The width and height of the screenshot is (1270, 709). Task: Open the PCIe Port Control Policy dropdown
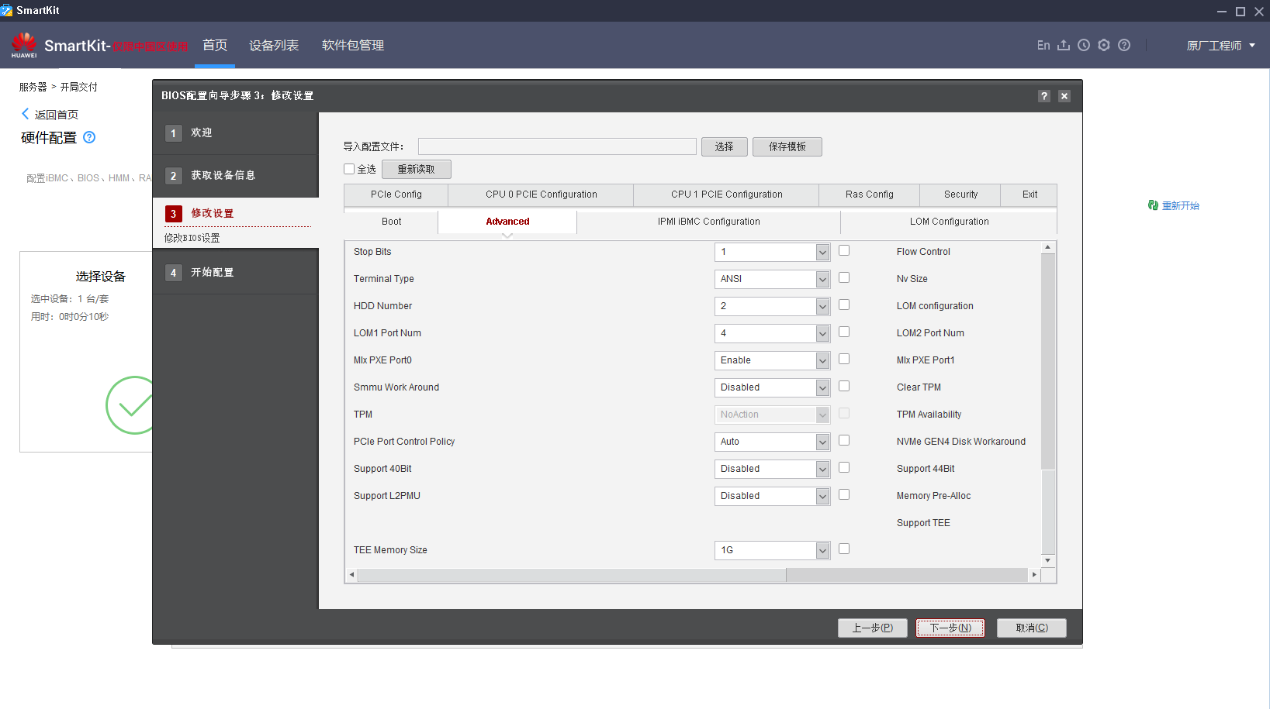click(772, 442)
